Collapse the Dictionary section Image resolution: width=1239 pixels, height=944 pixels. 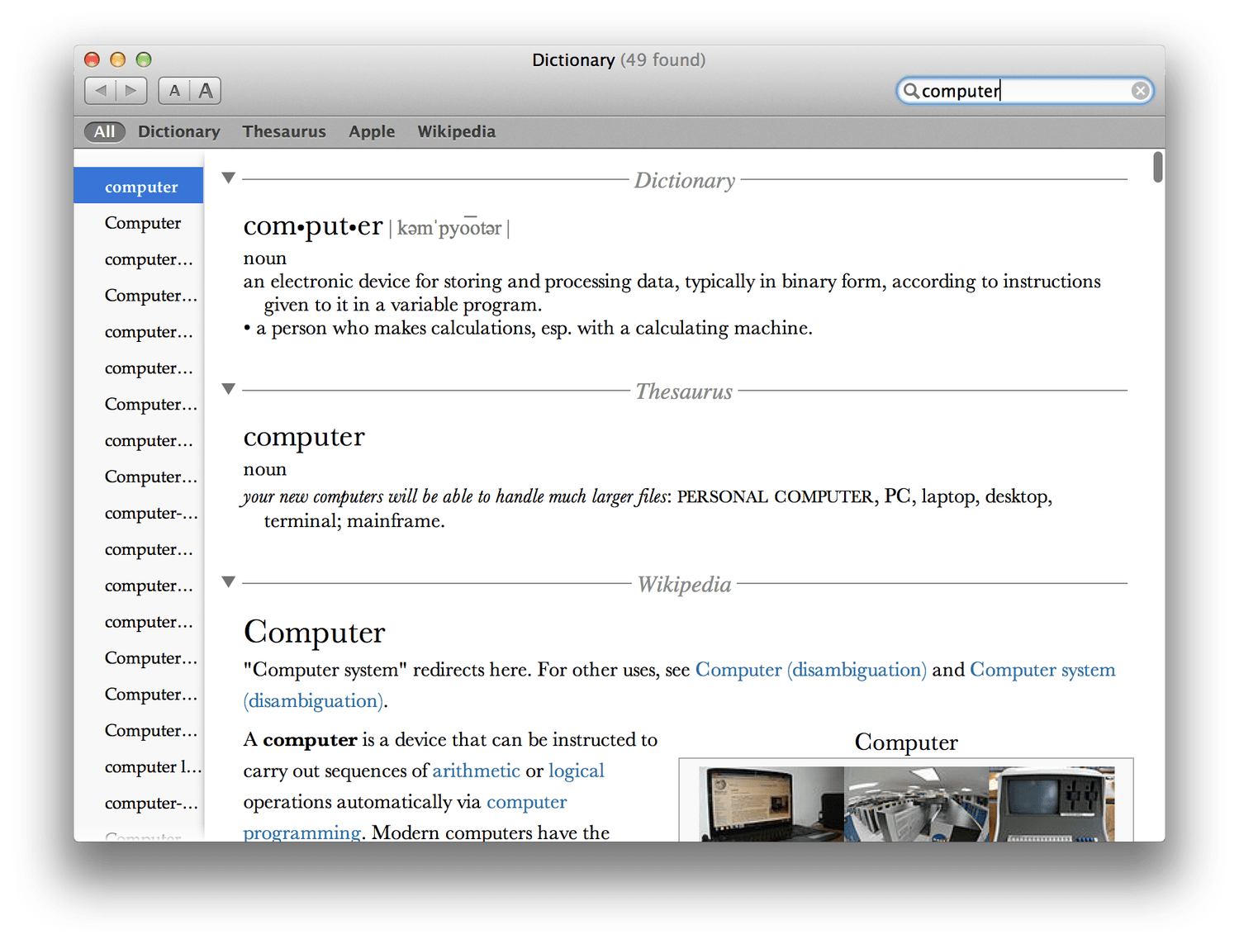229,178
